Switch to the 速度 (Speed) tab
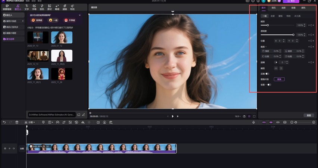The width and height of the screenshot is (318, 168). (x=283, y=7)
